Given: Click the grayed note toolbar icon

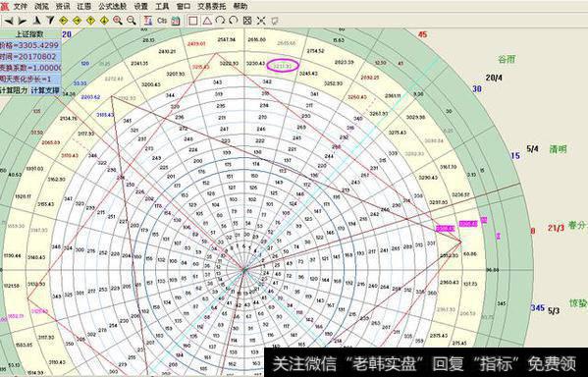Looking at the screenshot, I should [275, 21].
